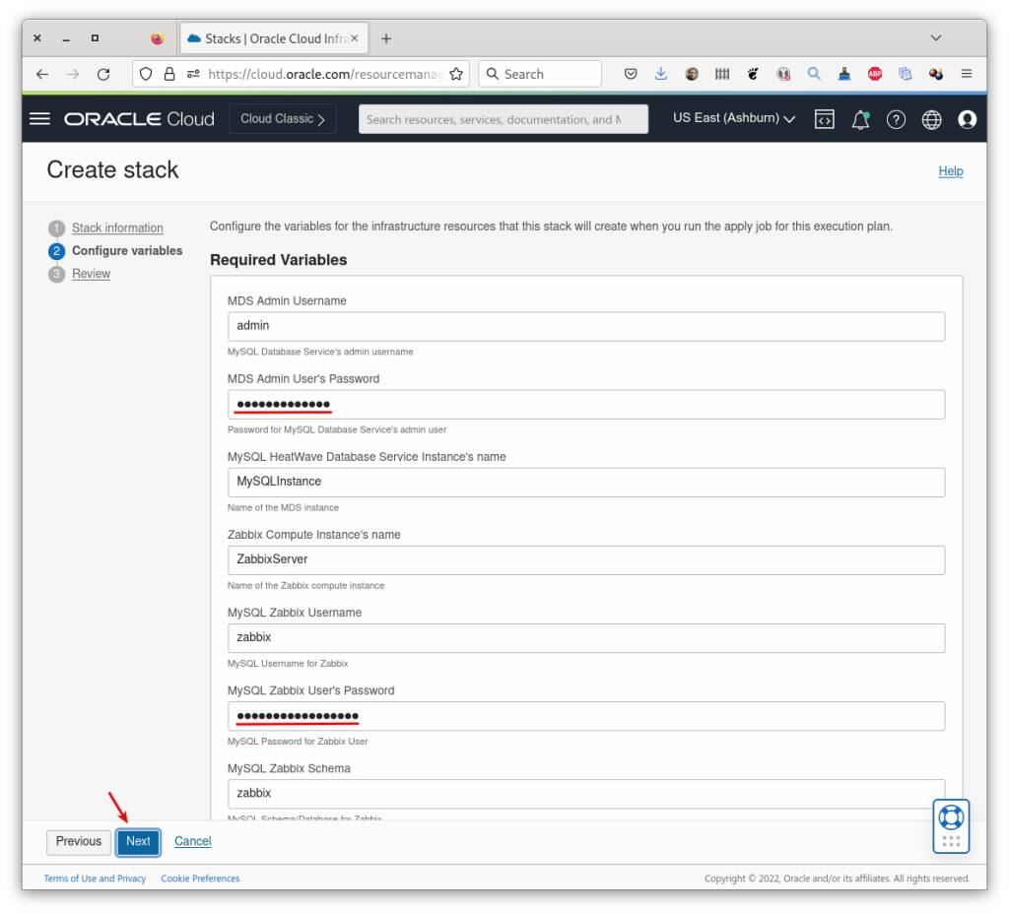Open the Adblock Plus extension

pyautogui.click(x=875, y=74)
